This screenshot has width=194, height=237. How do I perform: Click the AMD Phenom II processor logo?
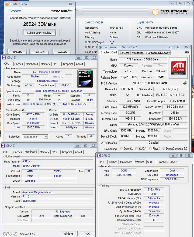pyautogui.click(x=85, y=79)
